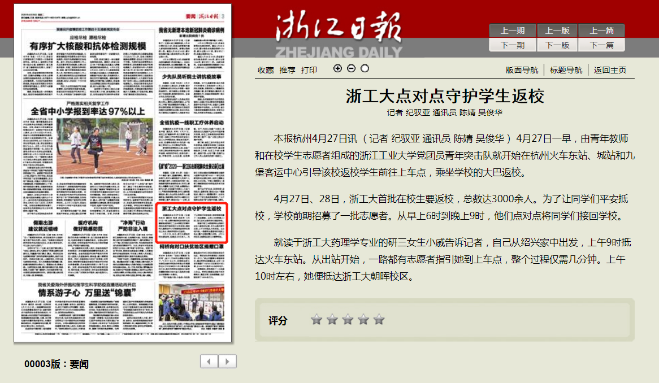The height and width of the screenshot is (383, 659).
Task: Click article title 浙工大点对点守护学生返校
Action: pos(445,96)
